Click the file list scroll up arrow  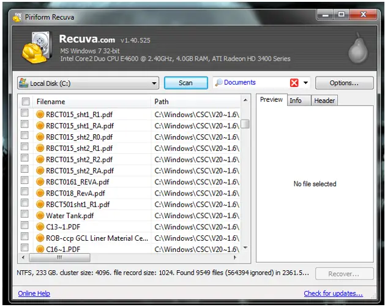pyautogui.click(x=245, y=100)
